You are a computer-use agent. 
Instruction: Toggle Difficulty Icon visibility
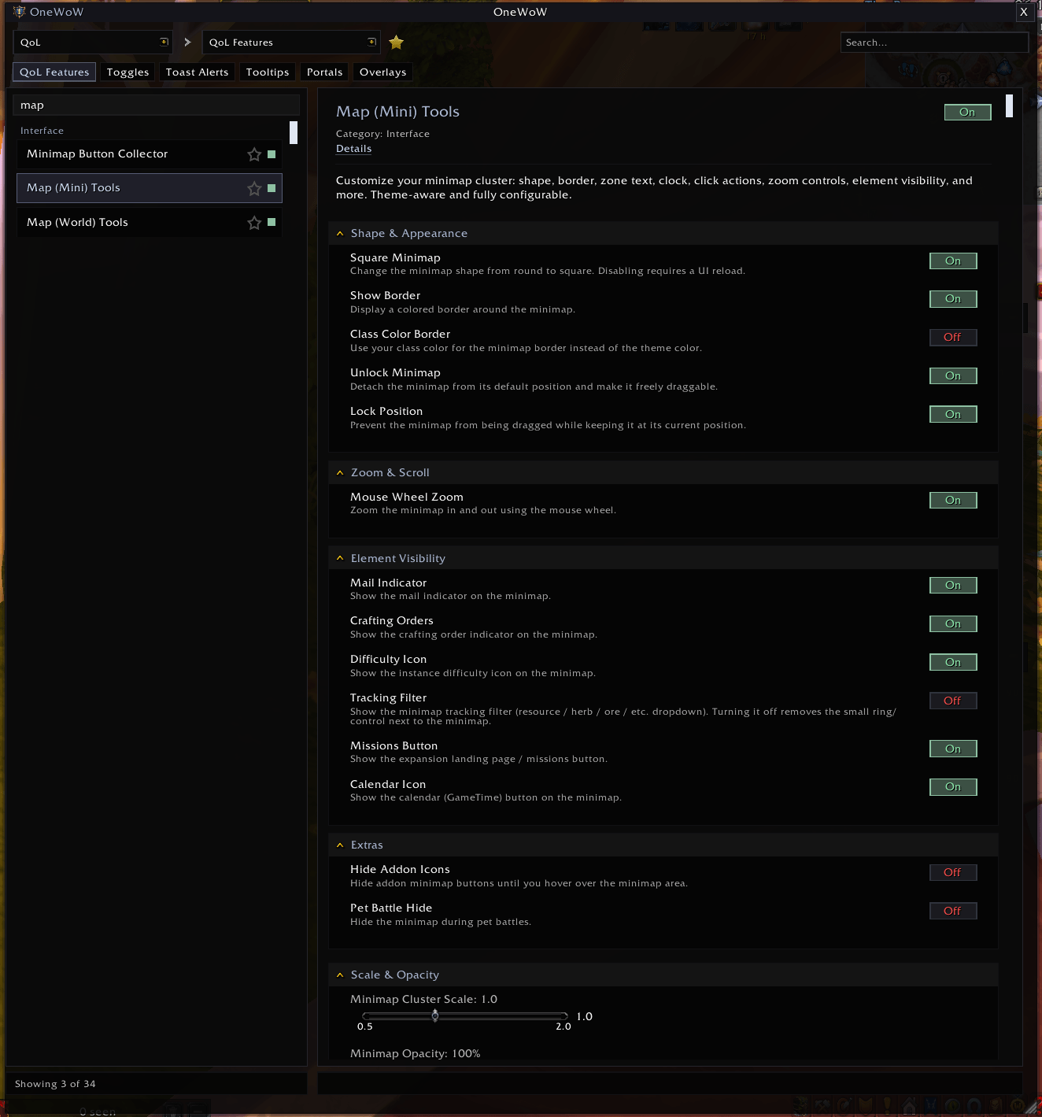coord(953,662)
